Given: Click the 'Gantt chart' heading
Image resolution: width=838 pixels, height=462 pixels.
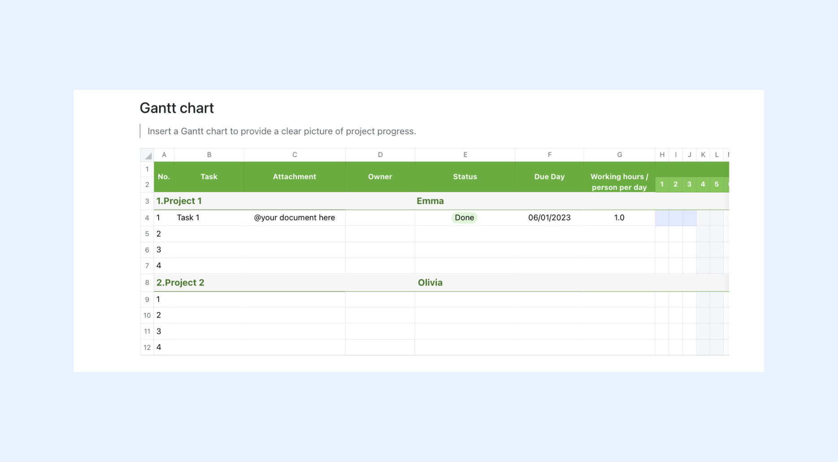Looking at the screenshot, I should (177, 108).
